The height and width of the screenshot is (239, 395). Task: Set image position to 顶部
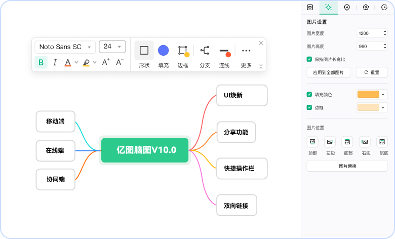pyautogui.click(x=312, y=142)
